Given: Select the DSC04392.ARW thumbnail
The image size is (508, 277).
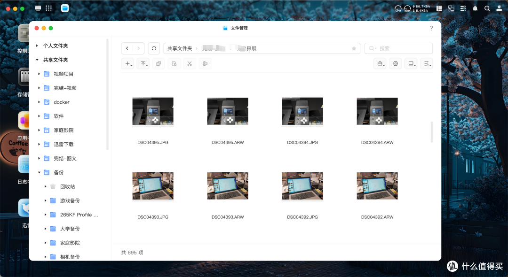Looking at the screenshot, I should pyautogui.click(x=377, y=186).
